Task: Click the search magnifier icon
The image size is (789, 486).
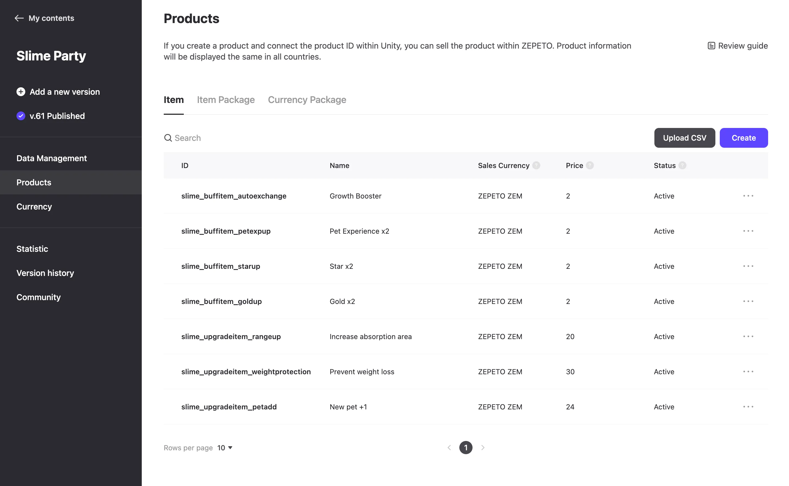Action: click(x=168, y=138)
